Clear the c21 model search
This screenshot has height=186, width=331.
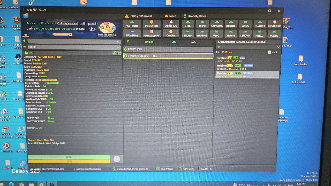278,47
